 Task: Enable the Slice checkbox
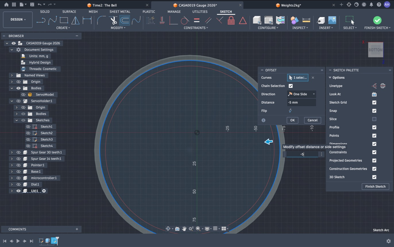(374, 119)
